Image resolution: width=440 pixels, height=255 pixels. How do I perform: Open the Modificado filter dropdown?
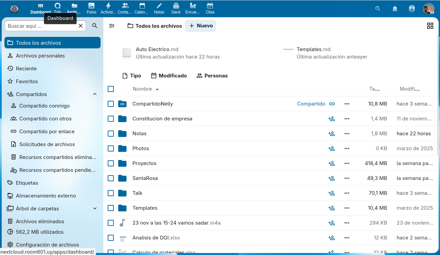[x=169, y=76]
